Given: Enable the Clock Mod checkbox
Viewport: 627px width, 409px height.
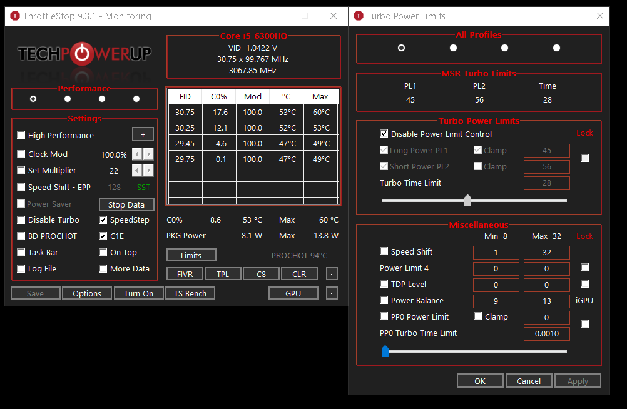Looking at the screenshot, I should coord(21,154).
